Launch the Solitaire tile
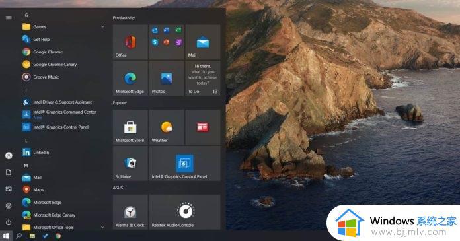 coord(130,163)
